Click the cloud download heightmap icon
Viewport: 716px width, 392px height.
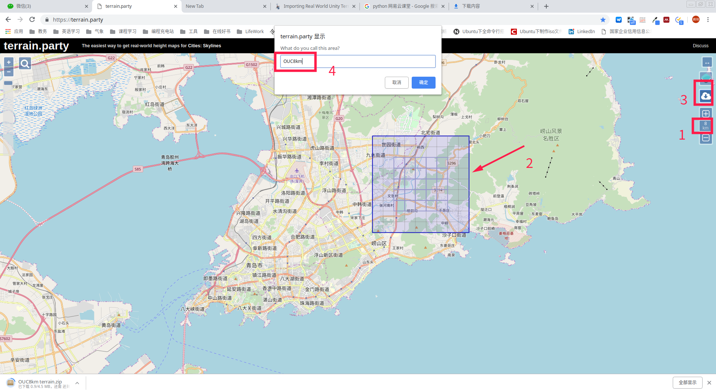click(x=705, y=96)
